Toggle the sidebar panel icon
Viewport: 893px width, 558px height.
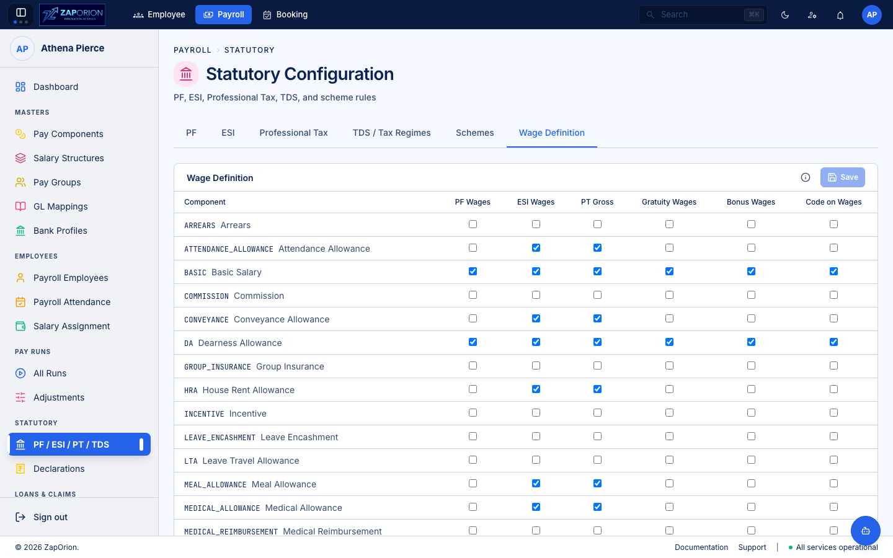click(20, 12)
